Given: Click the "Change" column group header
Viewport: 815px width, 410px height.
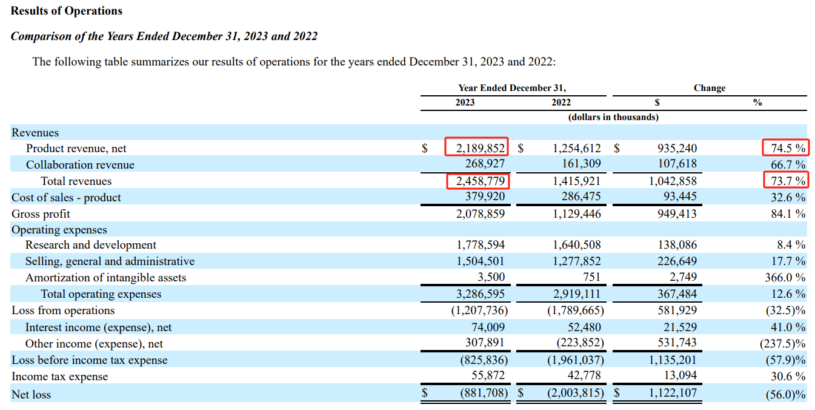Looking at the screenshot, I should 709,88.
